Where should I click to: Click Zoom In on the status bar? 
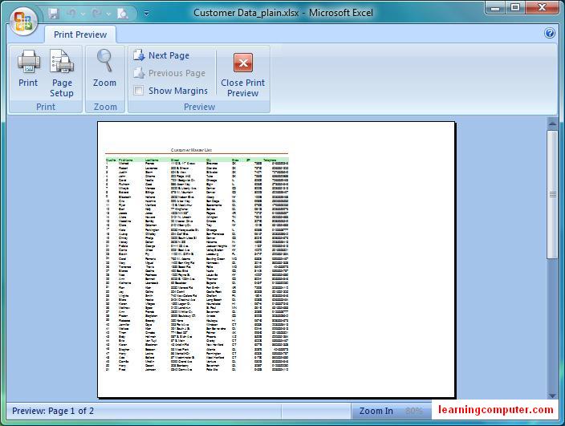coord(376,411)
